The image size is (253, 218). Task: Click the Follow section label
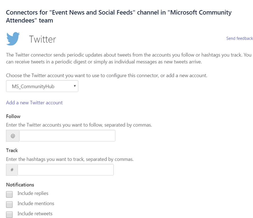pos(13,116)
